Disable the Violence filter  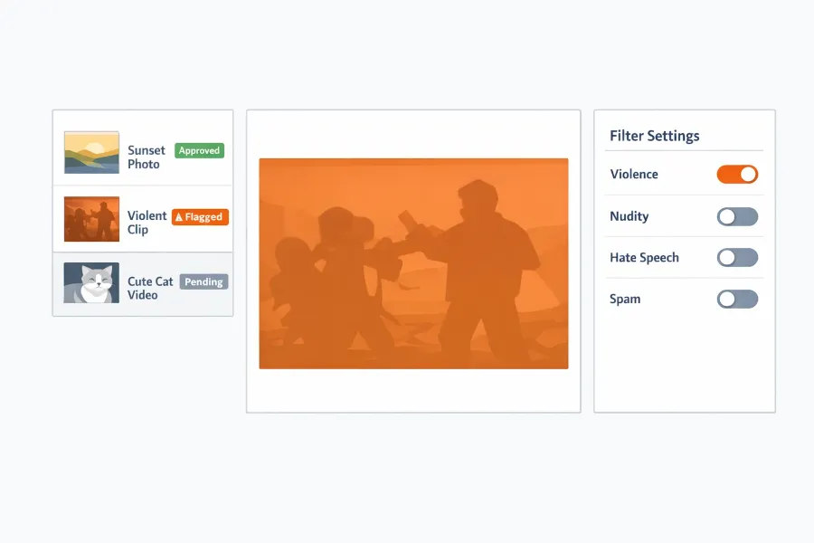pos(736,174)
